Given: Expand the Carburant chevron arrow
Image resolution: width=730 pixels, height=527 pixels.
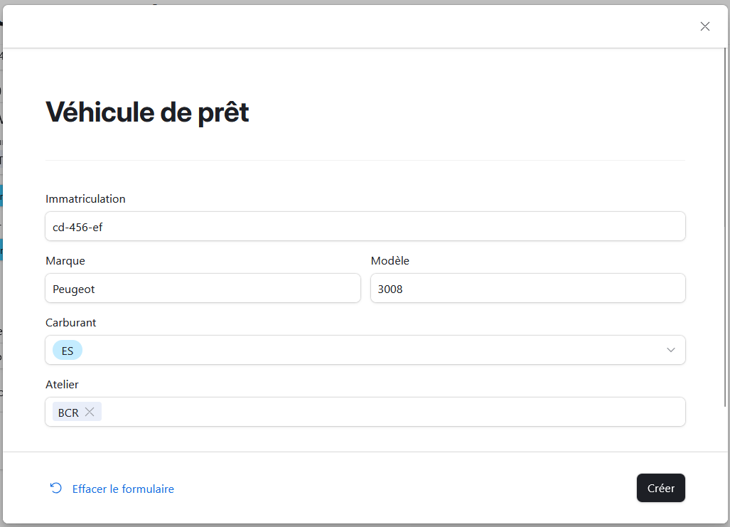Looking at the screenshot, I should (670, 350).
